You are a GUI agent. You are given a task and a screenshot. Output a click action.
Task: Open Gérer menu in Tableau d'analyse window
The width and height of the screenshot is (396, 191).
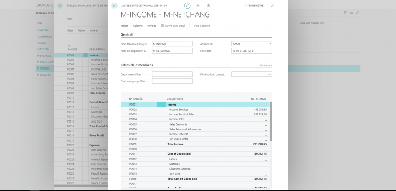(x=70, y=30)
